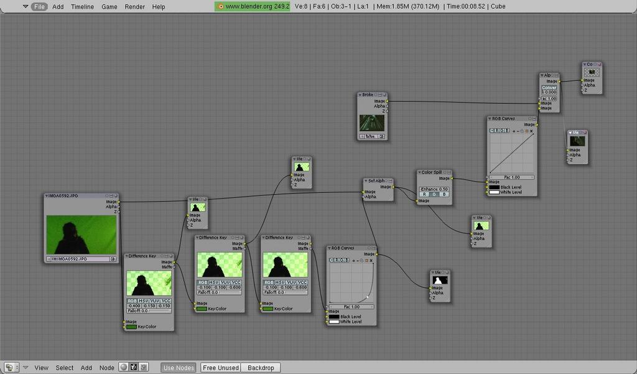This screenshot has width=637, height=374.
Task: Open the Node menu in bottom header
Action: pos(107,368)
